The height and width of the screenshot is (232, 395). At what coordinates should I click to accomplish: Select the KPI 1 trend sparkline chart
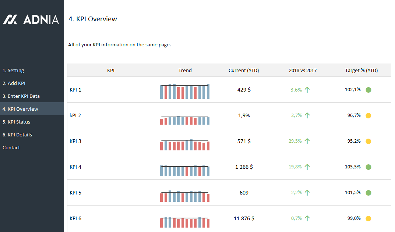185,92
